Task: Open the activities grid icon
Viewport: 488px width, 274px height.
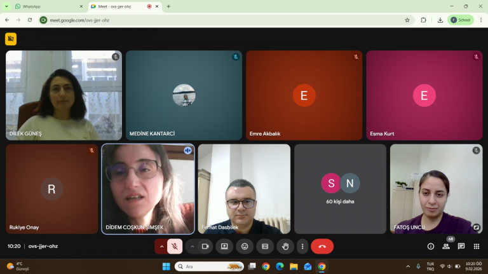Action: [x=476, y=246]
